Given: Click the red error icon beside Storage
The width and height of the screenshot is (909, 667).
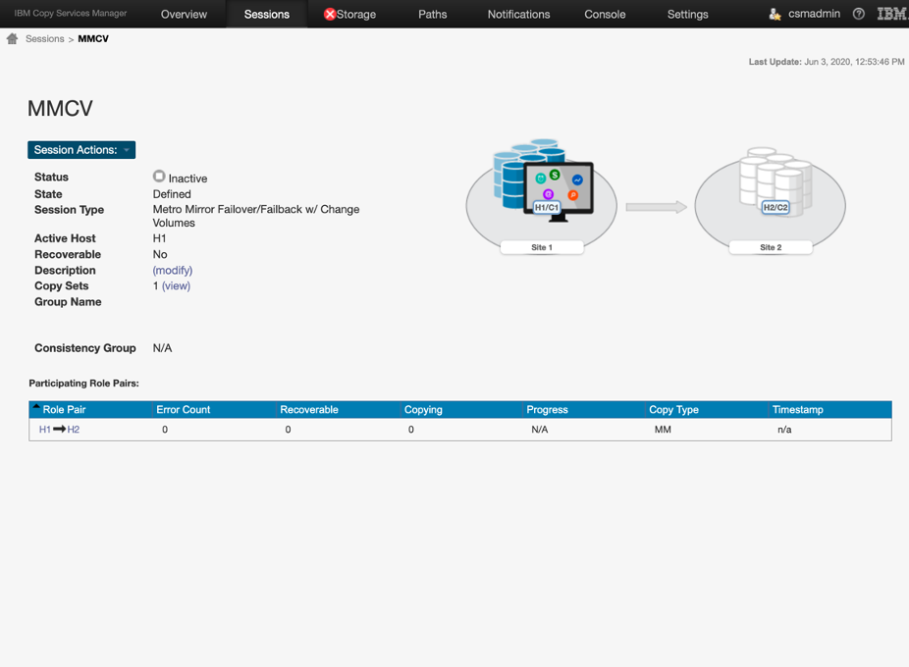Looking at the screenshot, I should click(x=330, y=15).
